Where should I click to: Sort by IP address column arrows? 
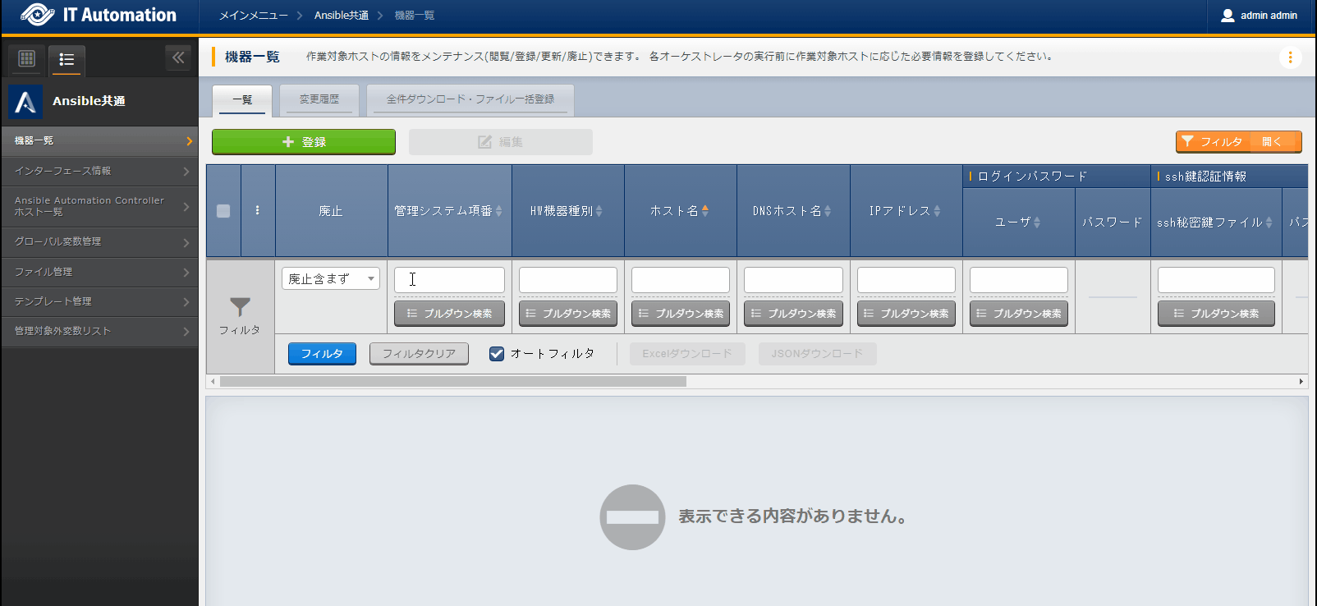[937, 211]
